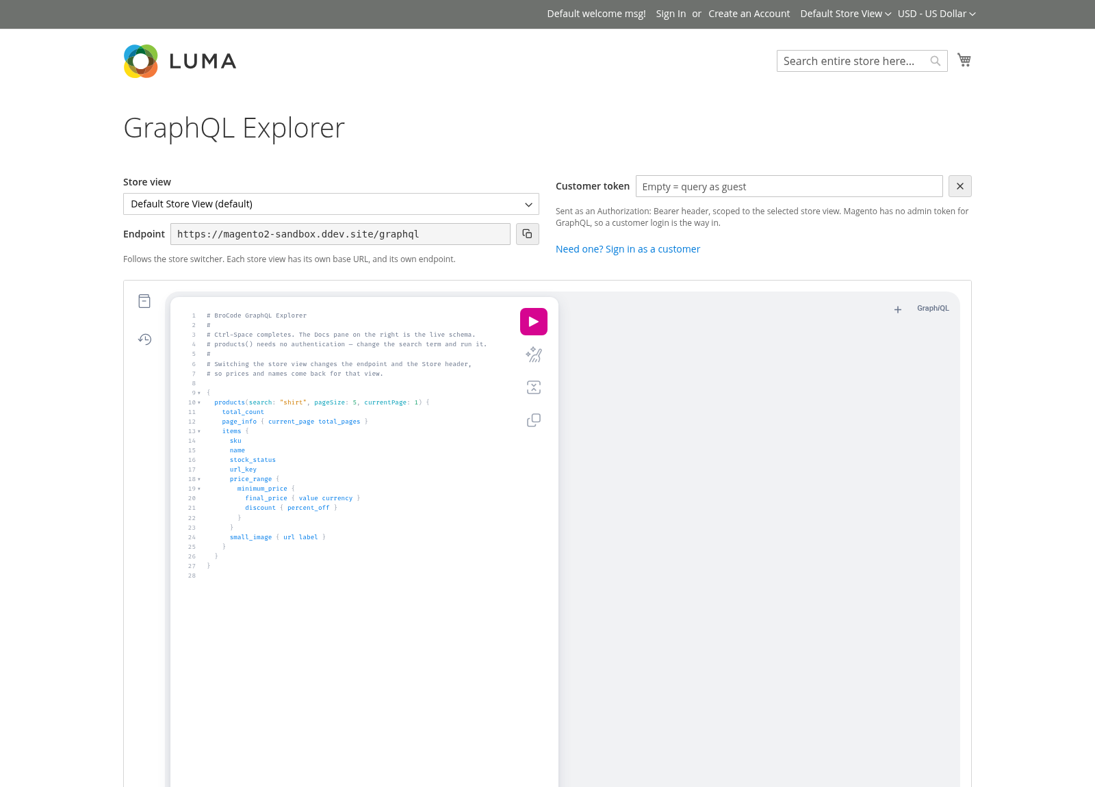Viewport: 1095px width, 787px height.
Task: Click the pageSize argument in query
Action: [x=330, y=402]
